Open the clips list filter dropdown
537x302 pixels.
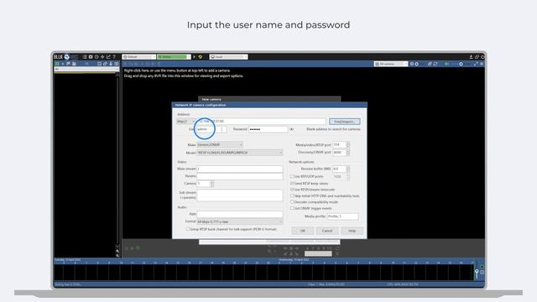click(x=86, y=69)
